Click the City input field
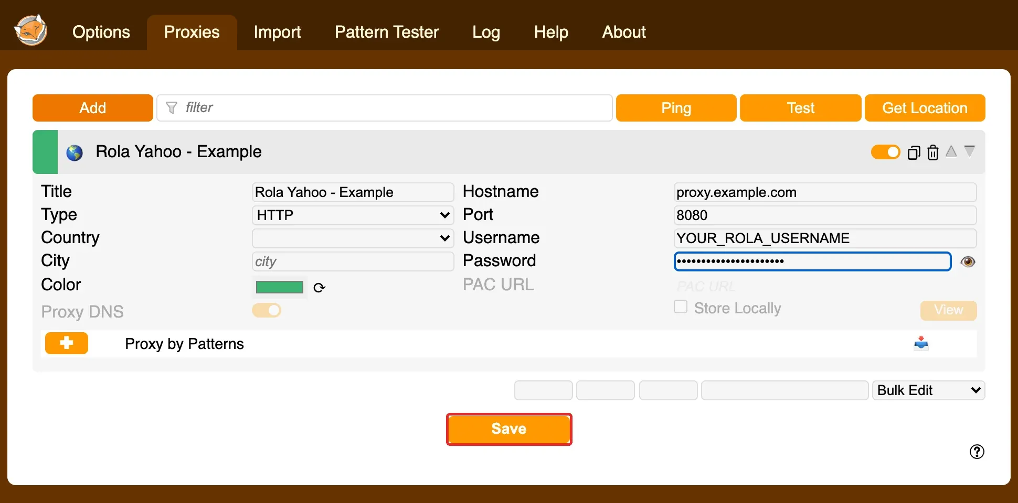Image resolution: width=1018 pixels, height=503 pixels. click(353, 261)
